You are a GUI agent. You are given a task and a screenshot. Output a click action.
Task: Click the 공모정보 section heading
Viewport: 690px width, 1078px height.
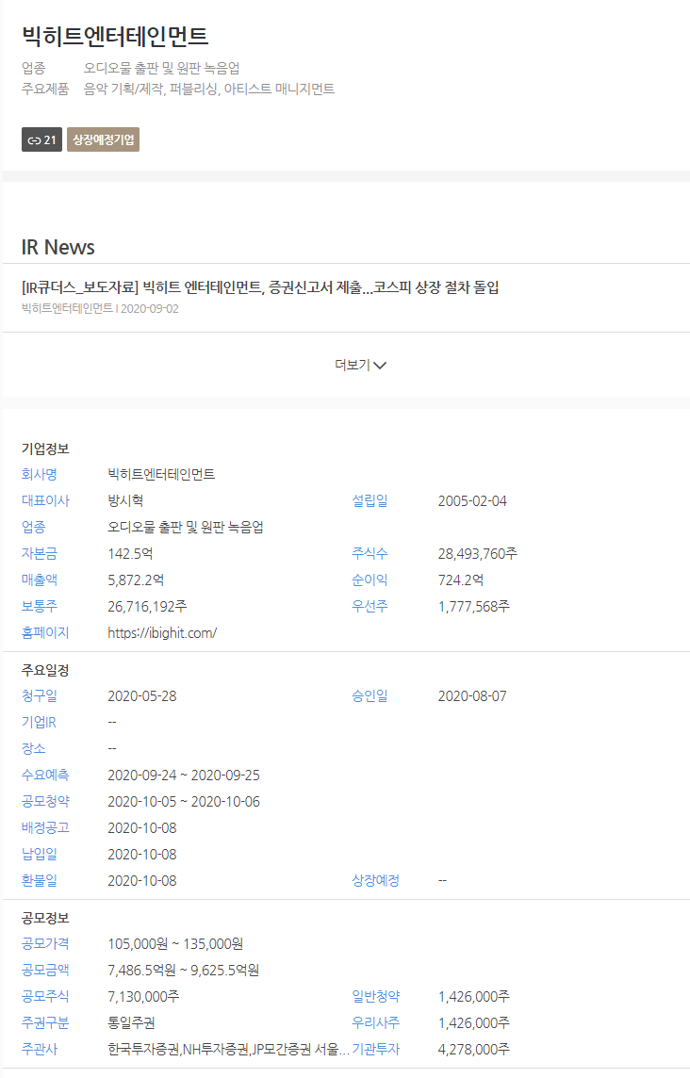tap(45, 919)
